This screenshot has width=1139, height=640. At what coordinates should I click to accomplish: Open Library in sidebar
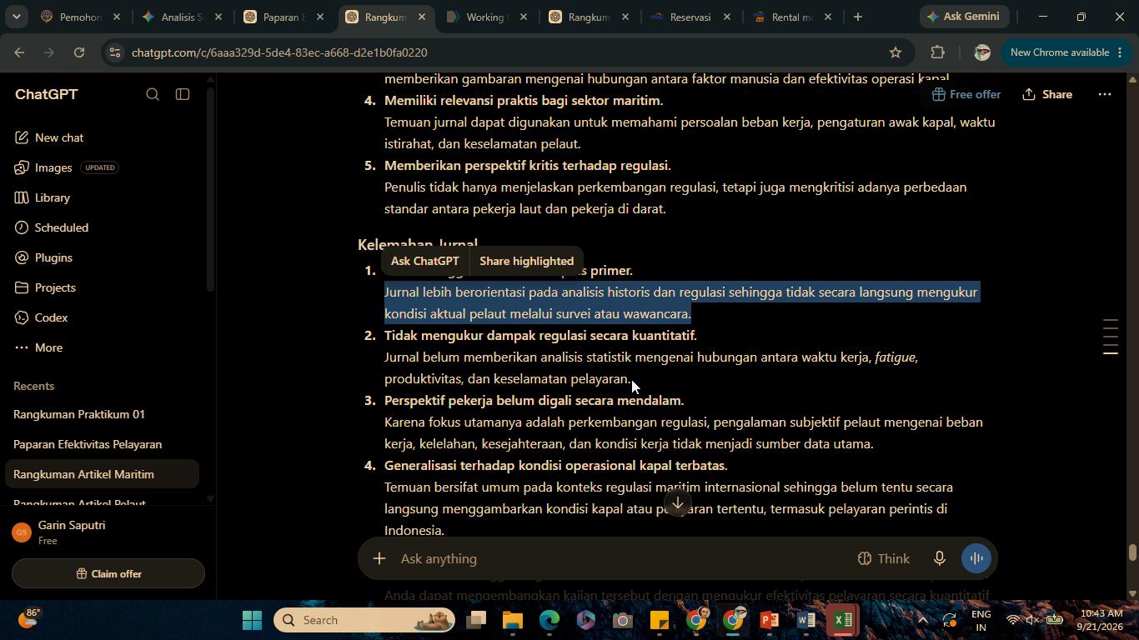pos(52,197)
